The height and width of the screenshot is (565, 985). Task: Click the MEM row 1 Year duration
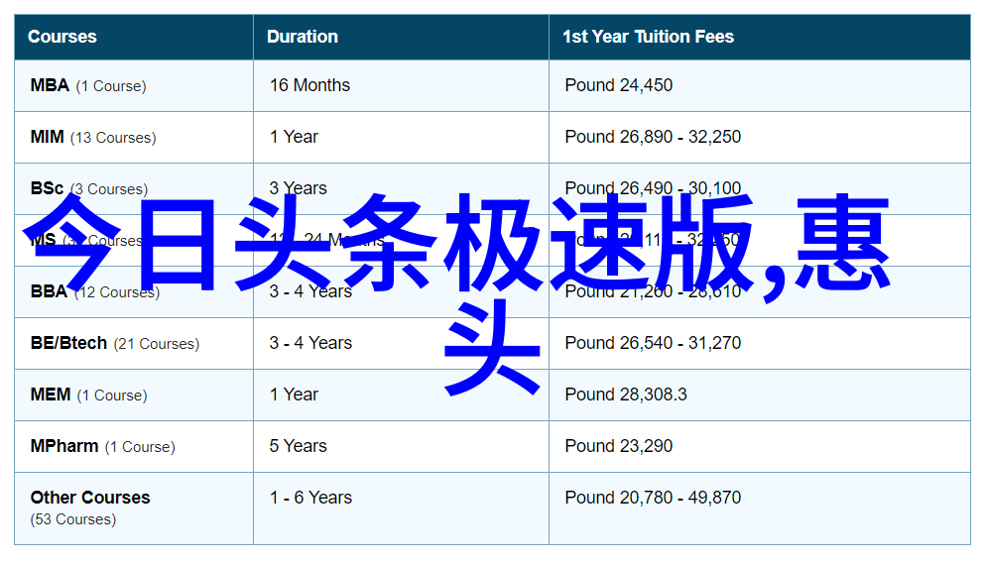[294, 395]
